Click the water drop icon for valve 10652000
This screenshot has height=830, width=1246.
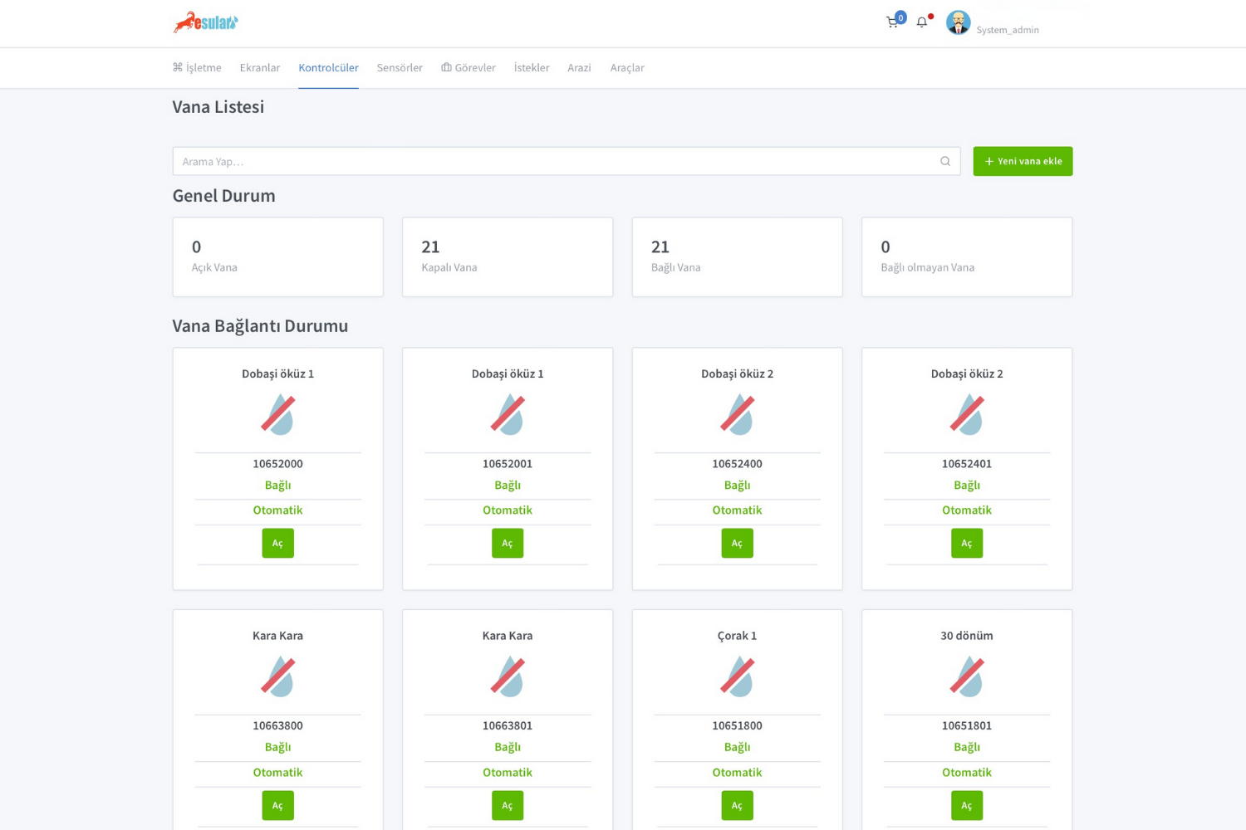278,415
